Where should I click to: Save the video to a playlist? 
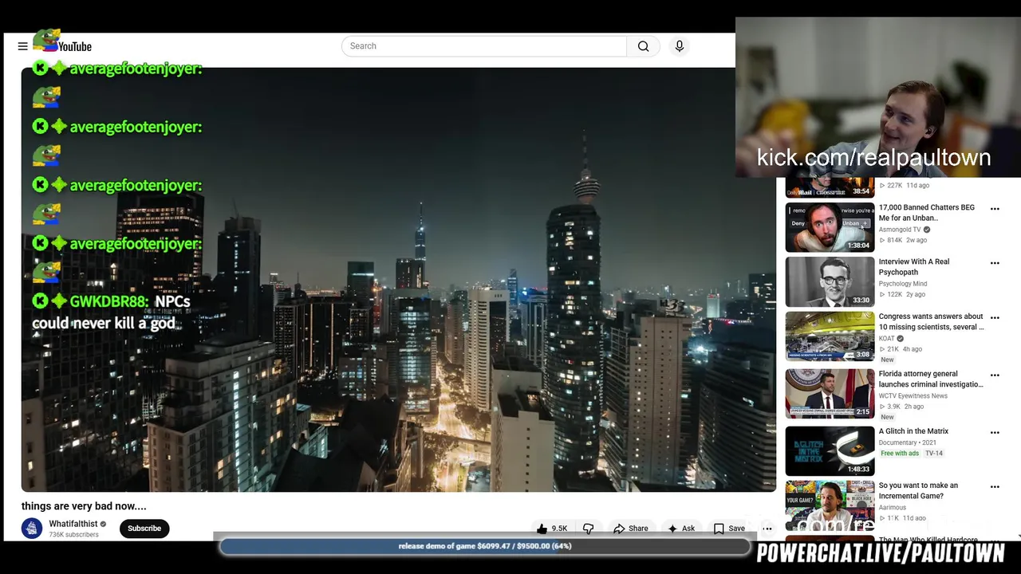click(x=729, y=529)
